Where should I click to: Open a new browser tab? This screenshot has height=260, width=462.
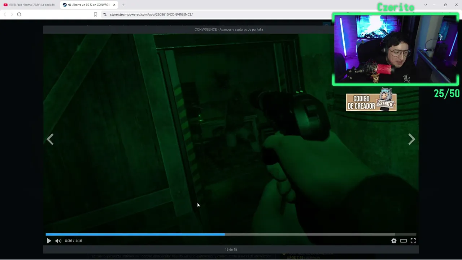pyautogui.click(x=123, y=5)
